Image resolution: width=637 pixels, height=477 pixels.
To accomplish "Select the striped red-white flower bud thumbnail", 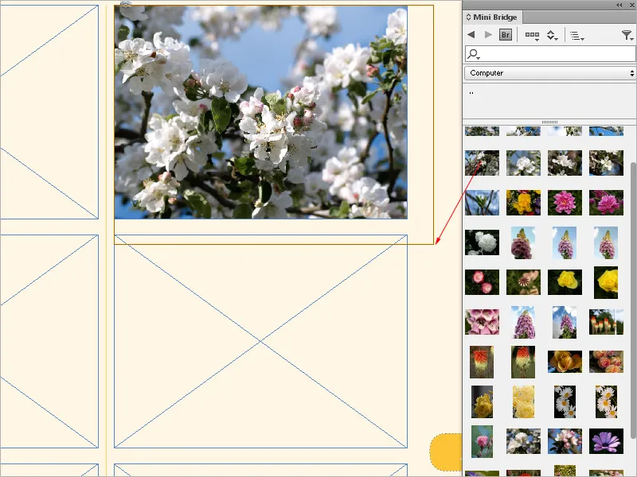I will 523,282.
